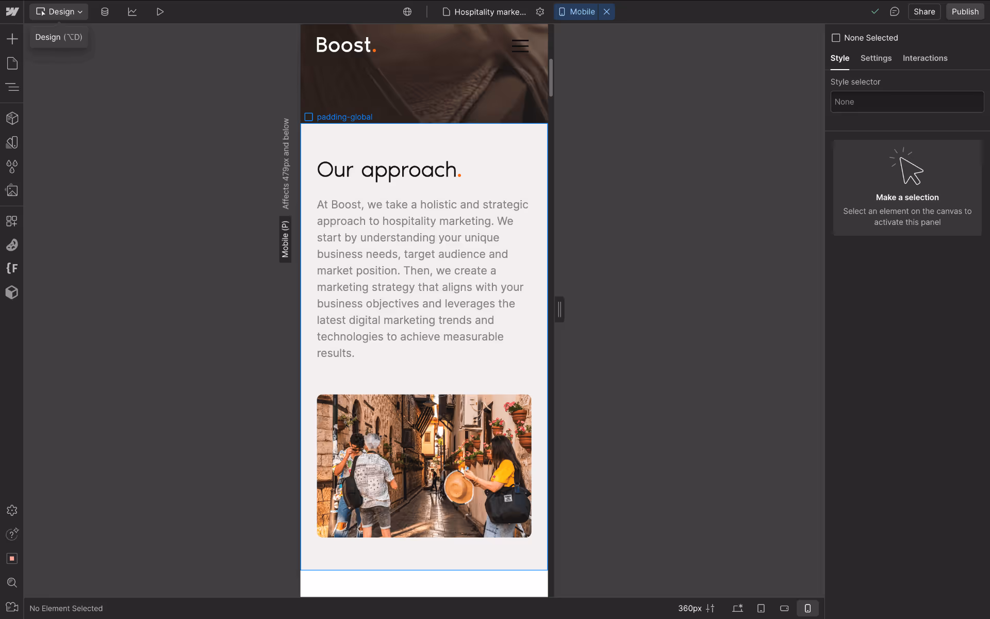Switch to the Interactions tab
The image size is (990, 619).
click(925, 58)
